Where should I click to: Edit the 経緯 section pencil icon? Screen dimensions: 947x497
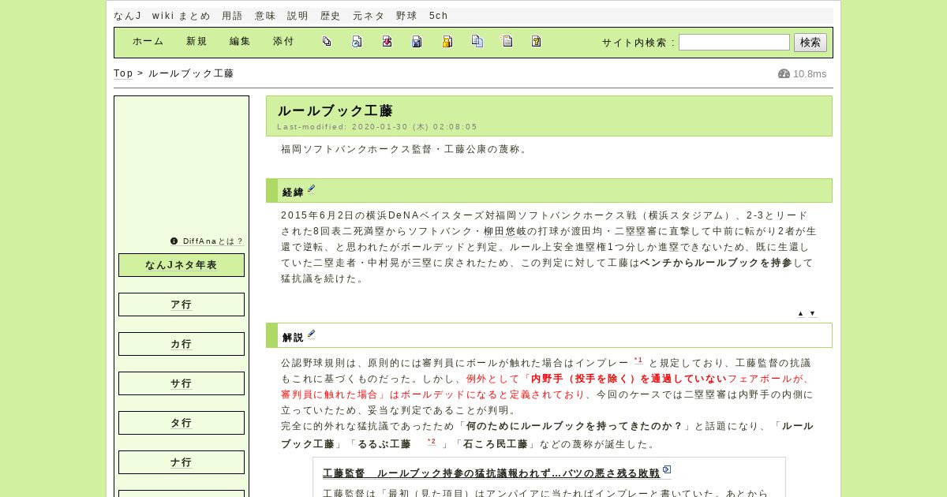point(311,189)
